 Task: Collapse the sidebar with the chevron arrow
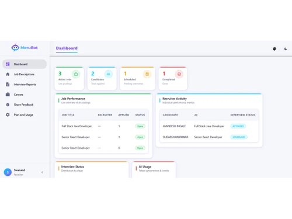pyautogui.click(x=42, y=172)
